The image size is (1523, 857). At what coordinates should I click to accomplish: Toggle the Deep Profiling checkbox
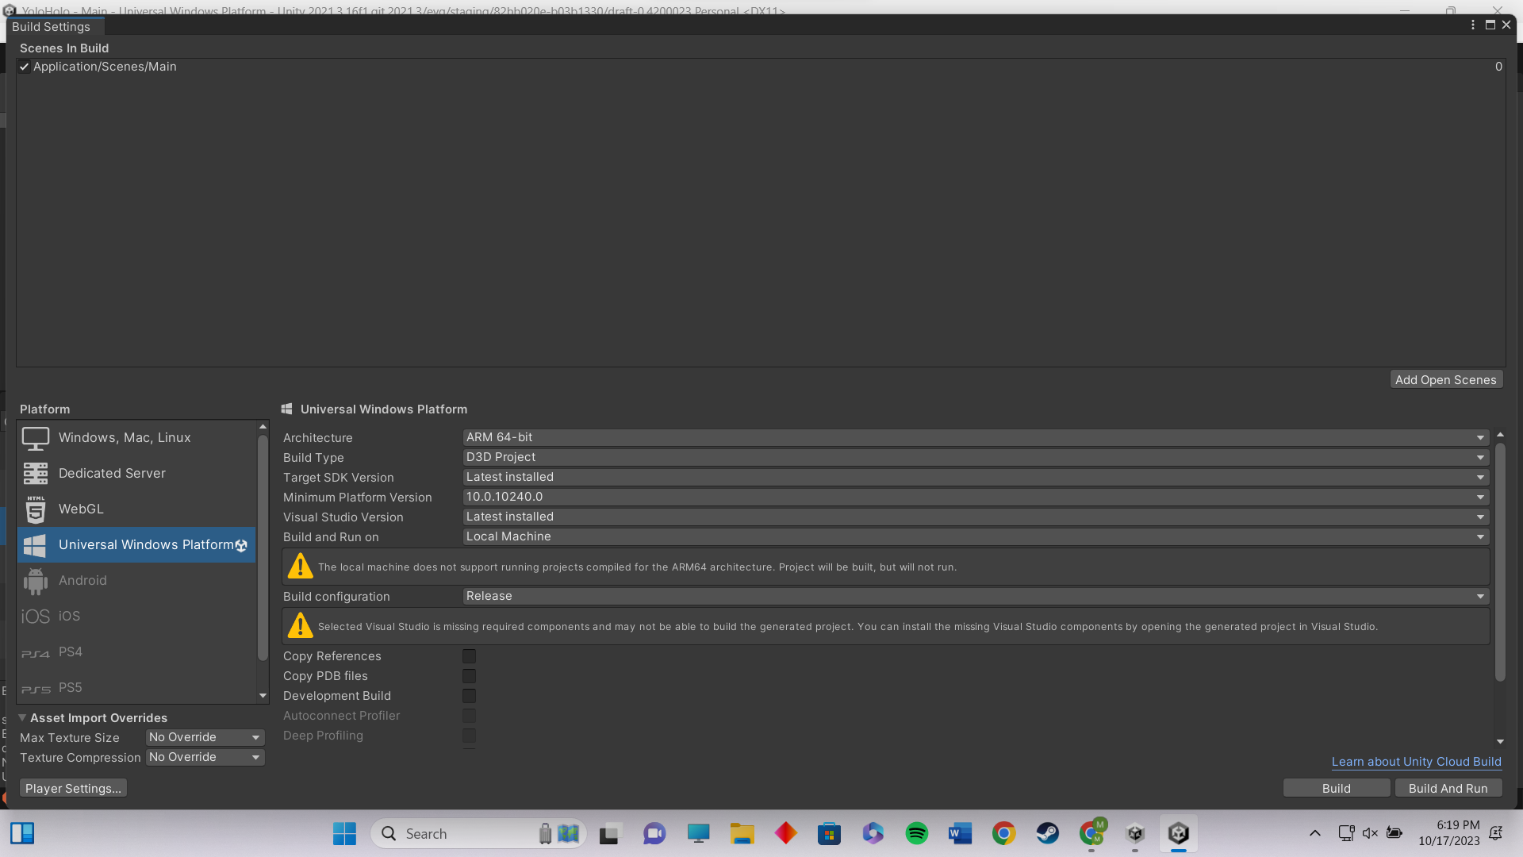[470, 736]
